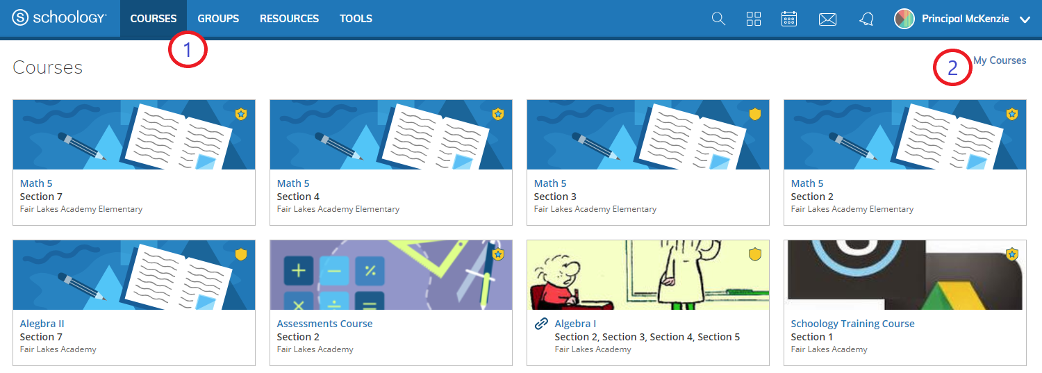Open the Courses menu in the header
Viewport: 1042px width, 373px height.
154,19
